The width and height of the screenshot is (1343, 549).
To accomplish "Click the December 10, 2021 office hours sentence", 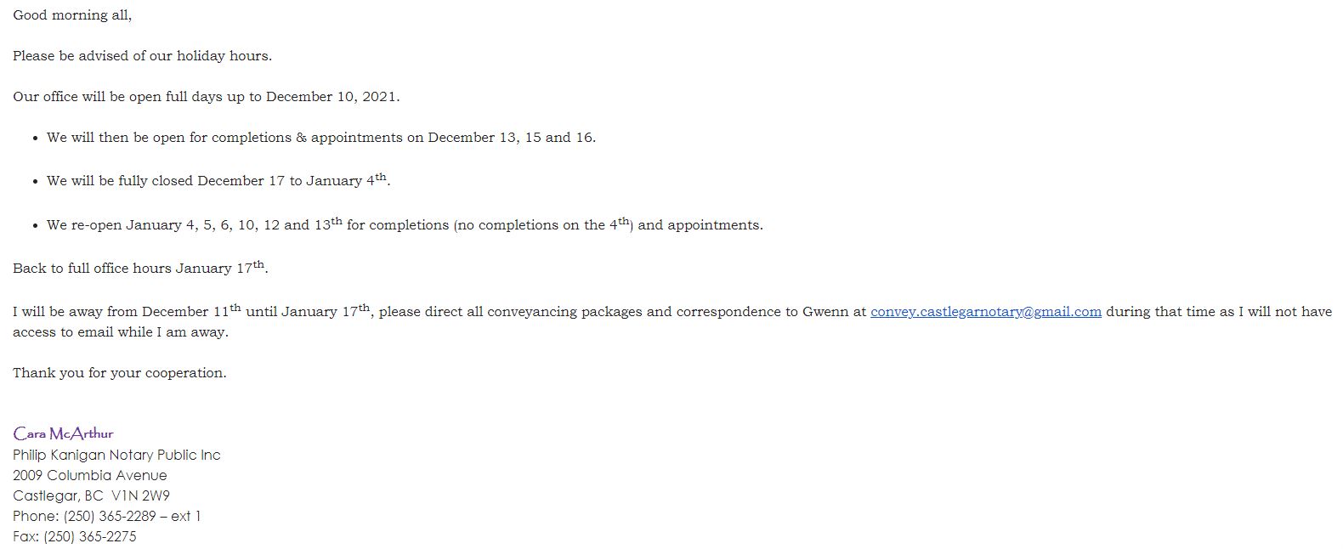I will pyautogui.click(x=207, y=97).
